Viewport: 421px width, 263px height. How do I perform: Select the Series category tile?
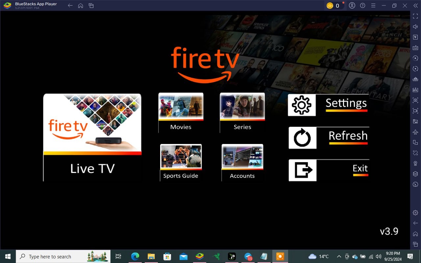tap(242, 113)
